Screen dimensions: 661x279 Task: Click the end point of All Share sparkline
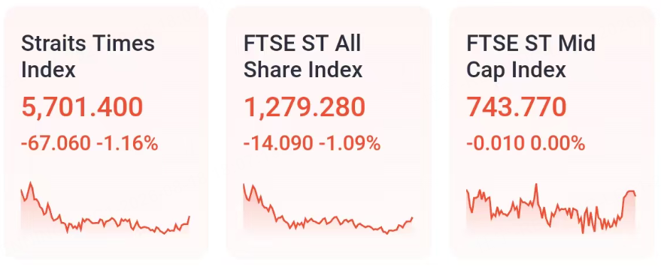pos(412,218)
